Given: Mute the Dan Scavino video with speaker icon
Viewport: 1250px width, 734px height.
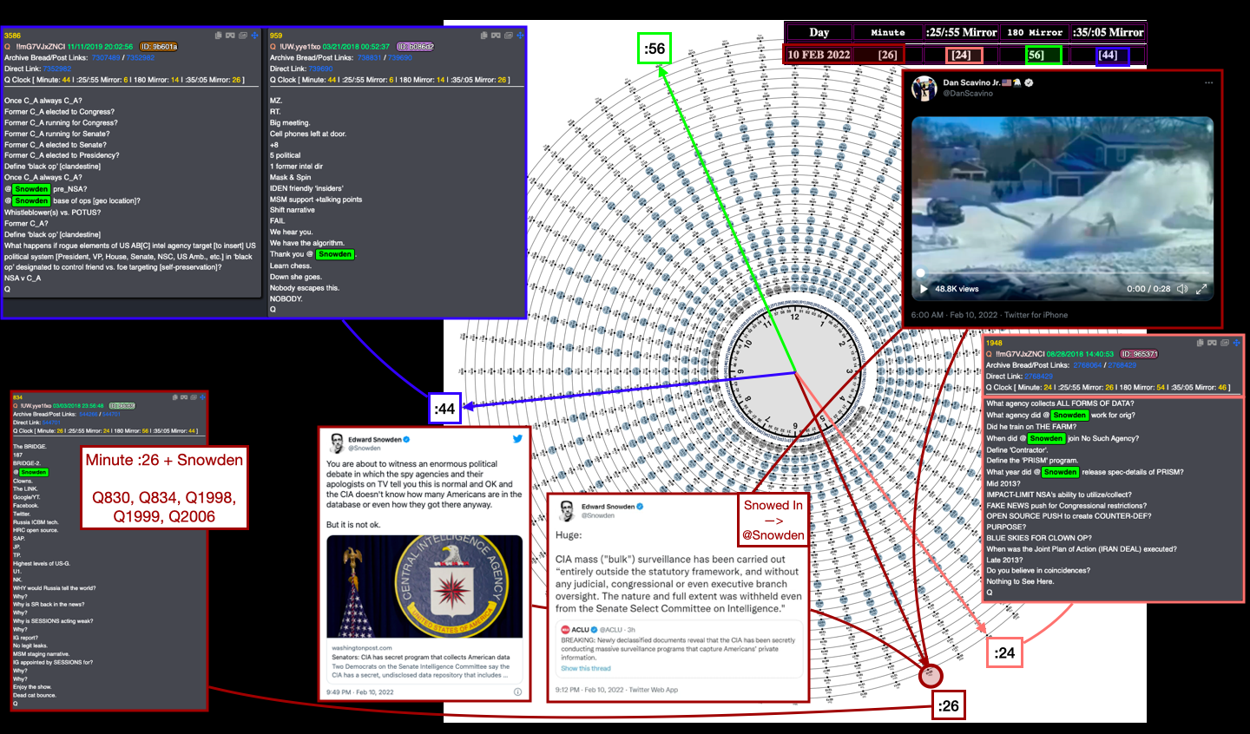Looking at the screenshot, I should tap(1181, 289).
